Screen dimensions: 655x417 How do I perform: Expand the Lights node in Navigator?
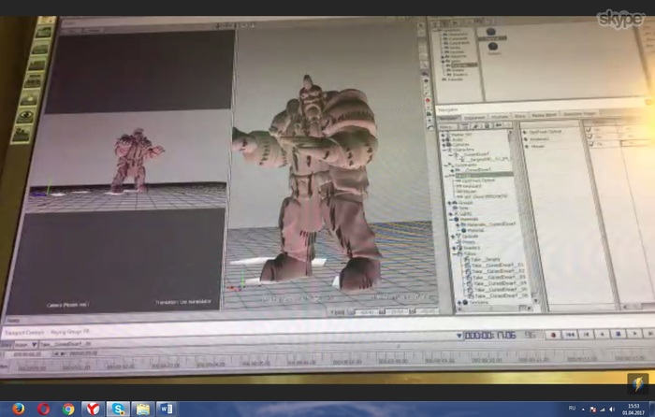[451, 214]
